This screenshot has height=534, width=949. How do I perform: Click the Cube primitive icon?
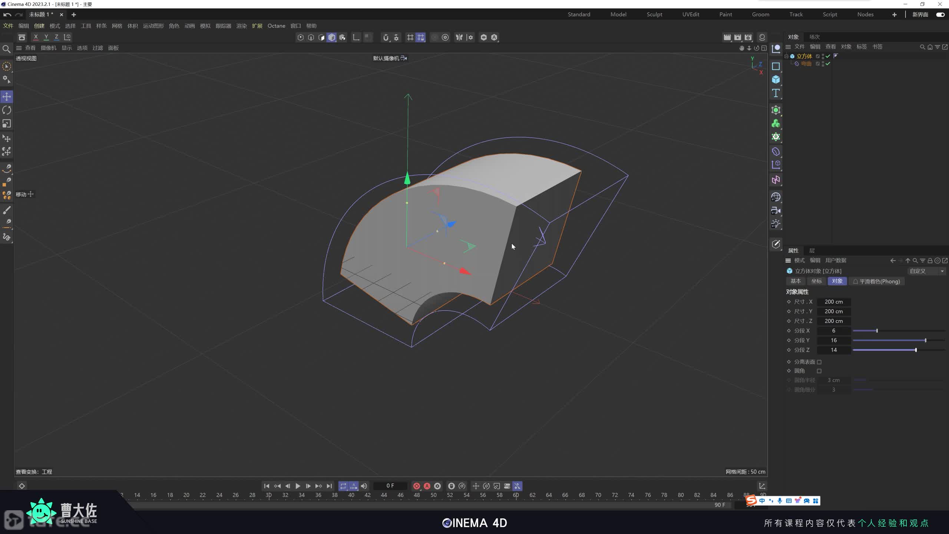tap(776, 80)
